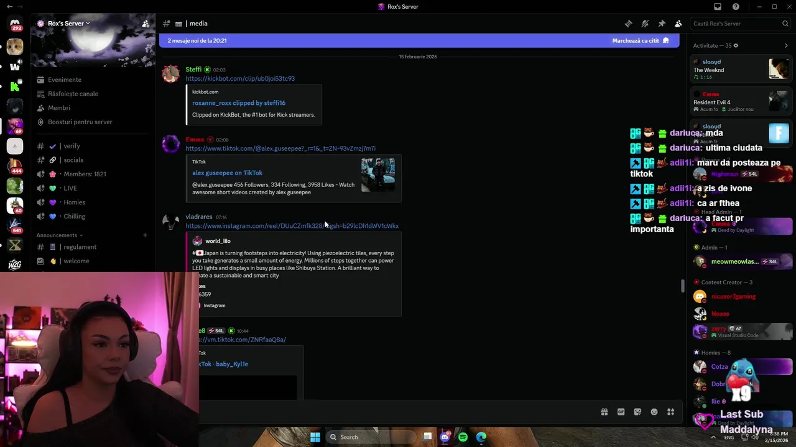Viewport: 796px width, 447px height.
Task: Open Microsoft Edge from the taskbar
Action: click(481, 437)
